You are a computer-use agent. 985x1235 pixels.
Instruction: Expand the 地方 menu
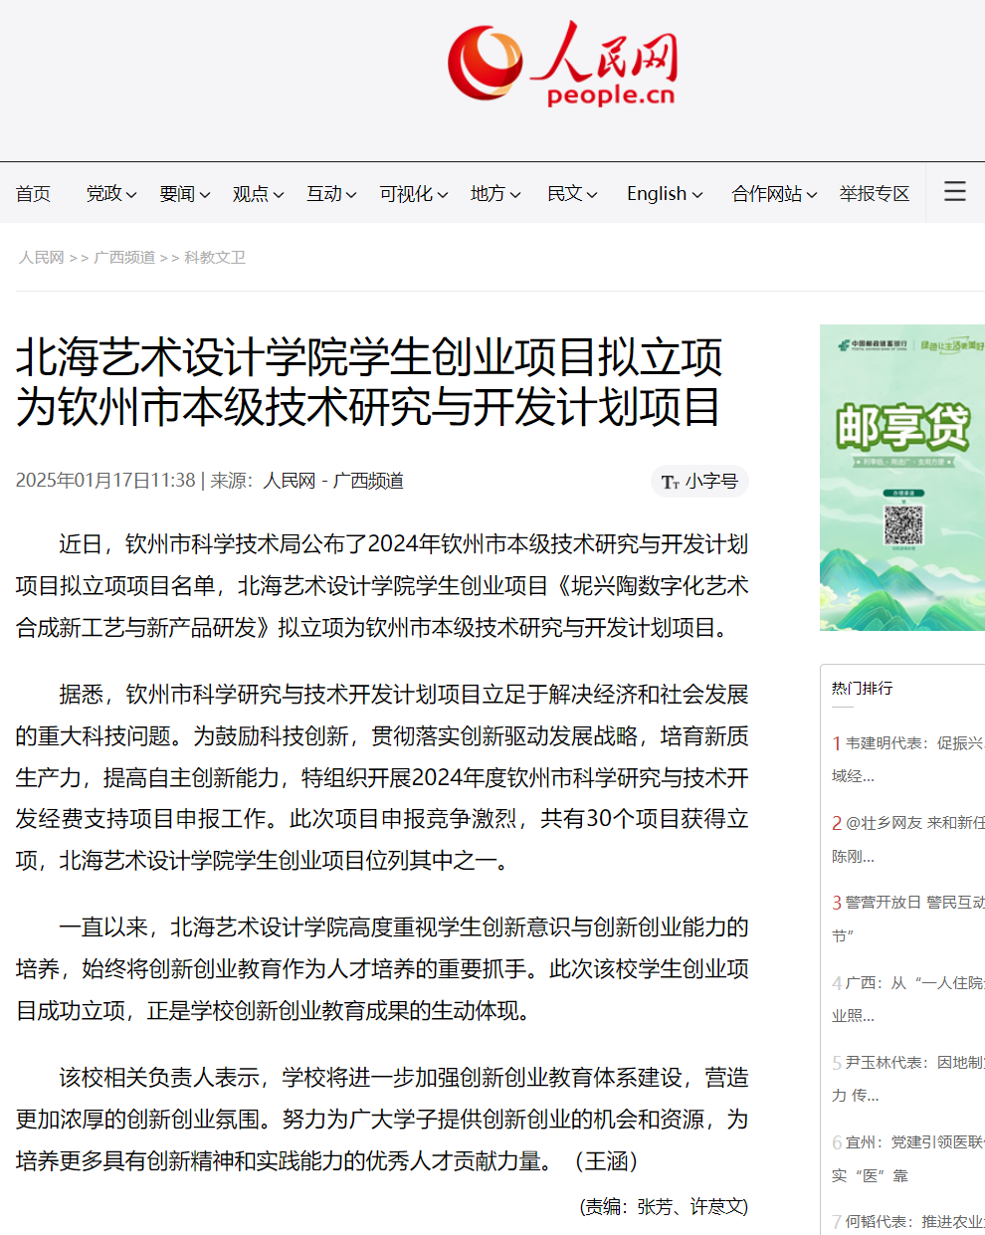(x=494, y=194)
